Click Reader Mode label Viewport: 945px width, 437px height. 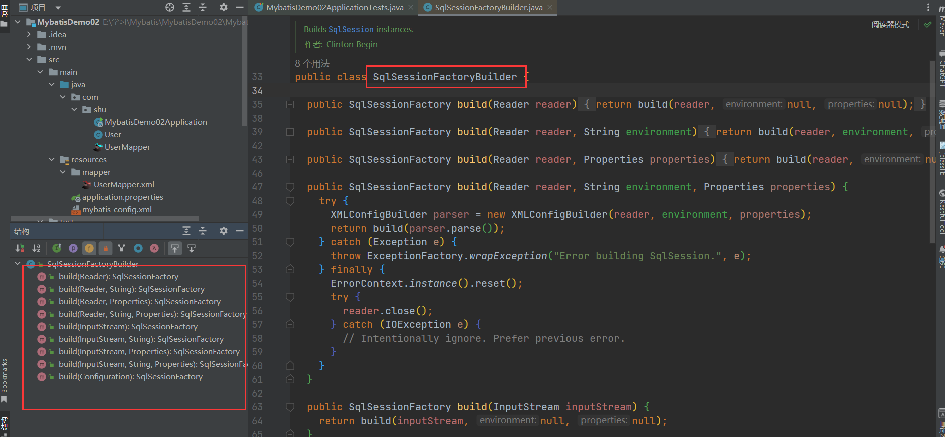(x=890, y=24)
